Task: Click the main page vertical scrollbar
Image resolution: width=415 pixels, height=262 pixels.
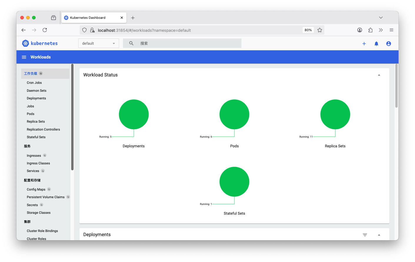Action: 396,86
